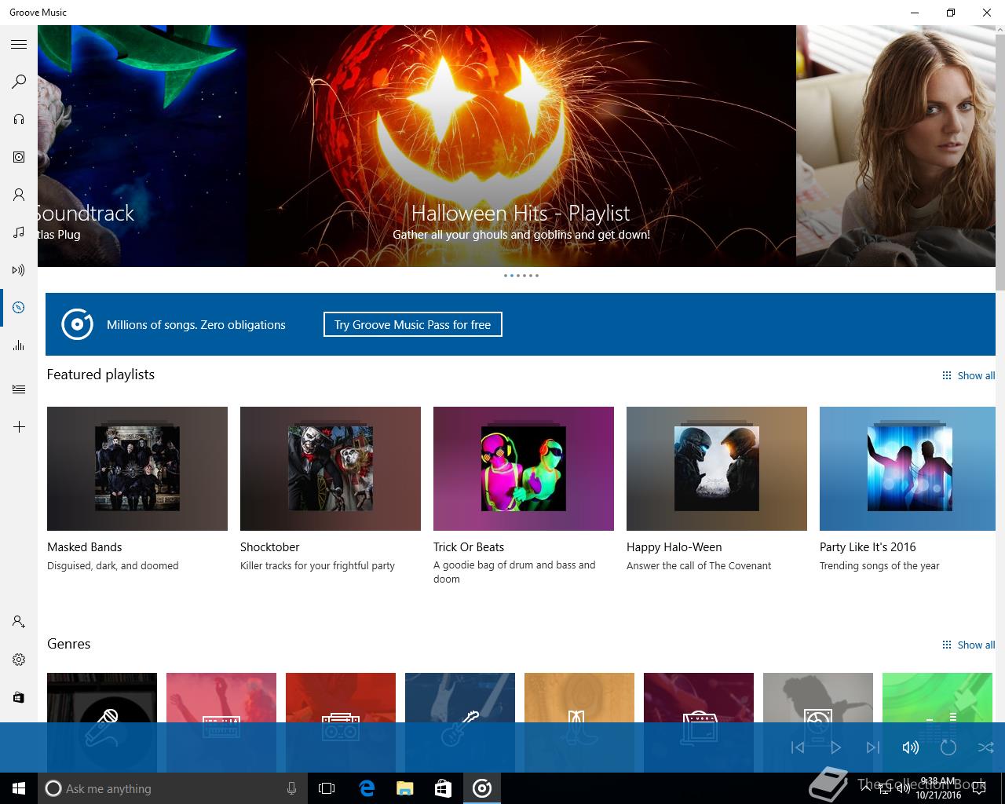Viewport: 1005px width, 804px height.
Task: Open Radio speaker-wave icon in sidebar
Action: coord(19,270)
